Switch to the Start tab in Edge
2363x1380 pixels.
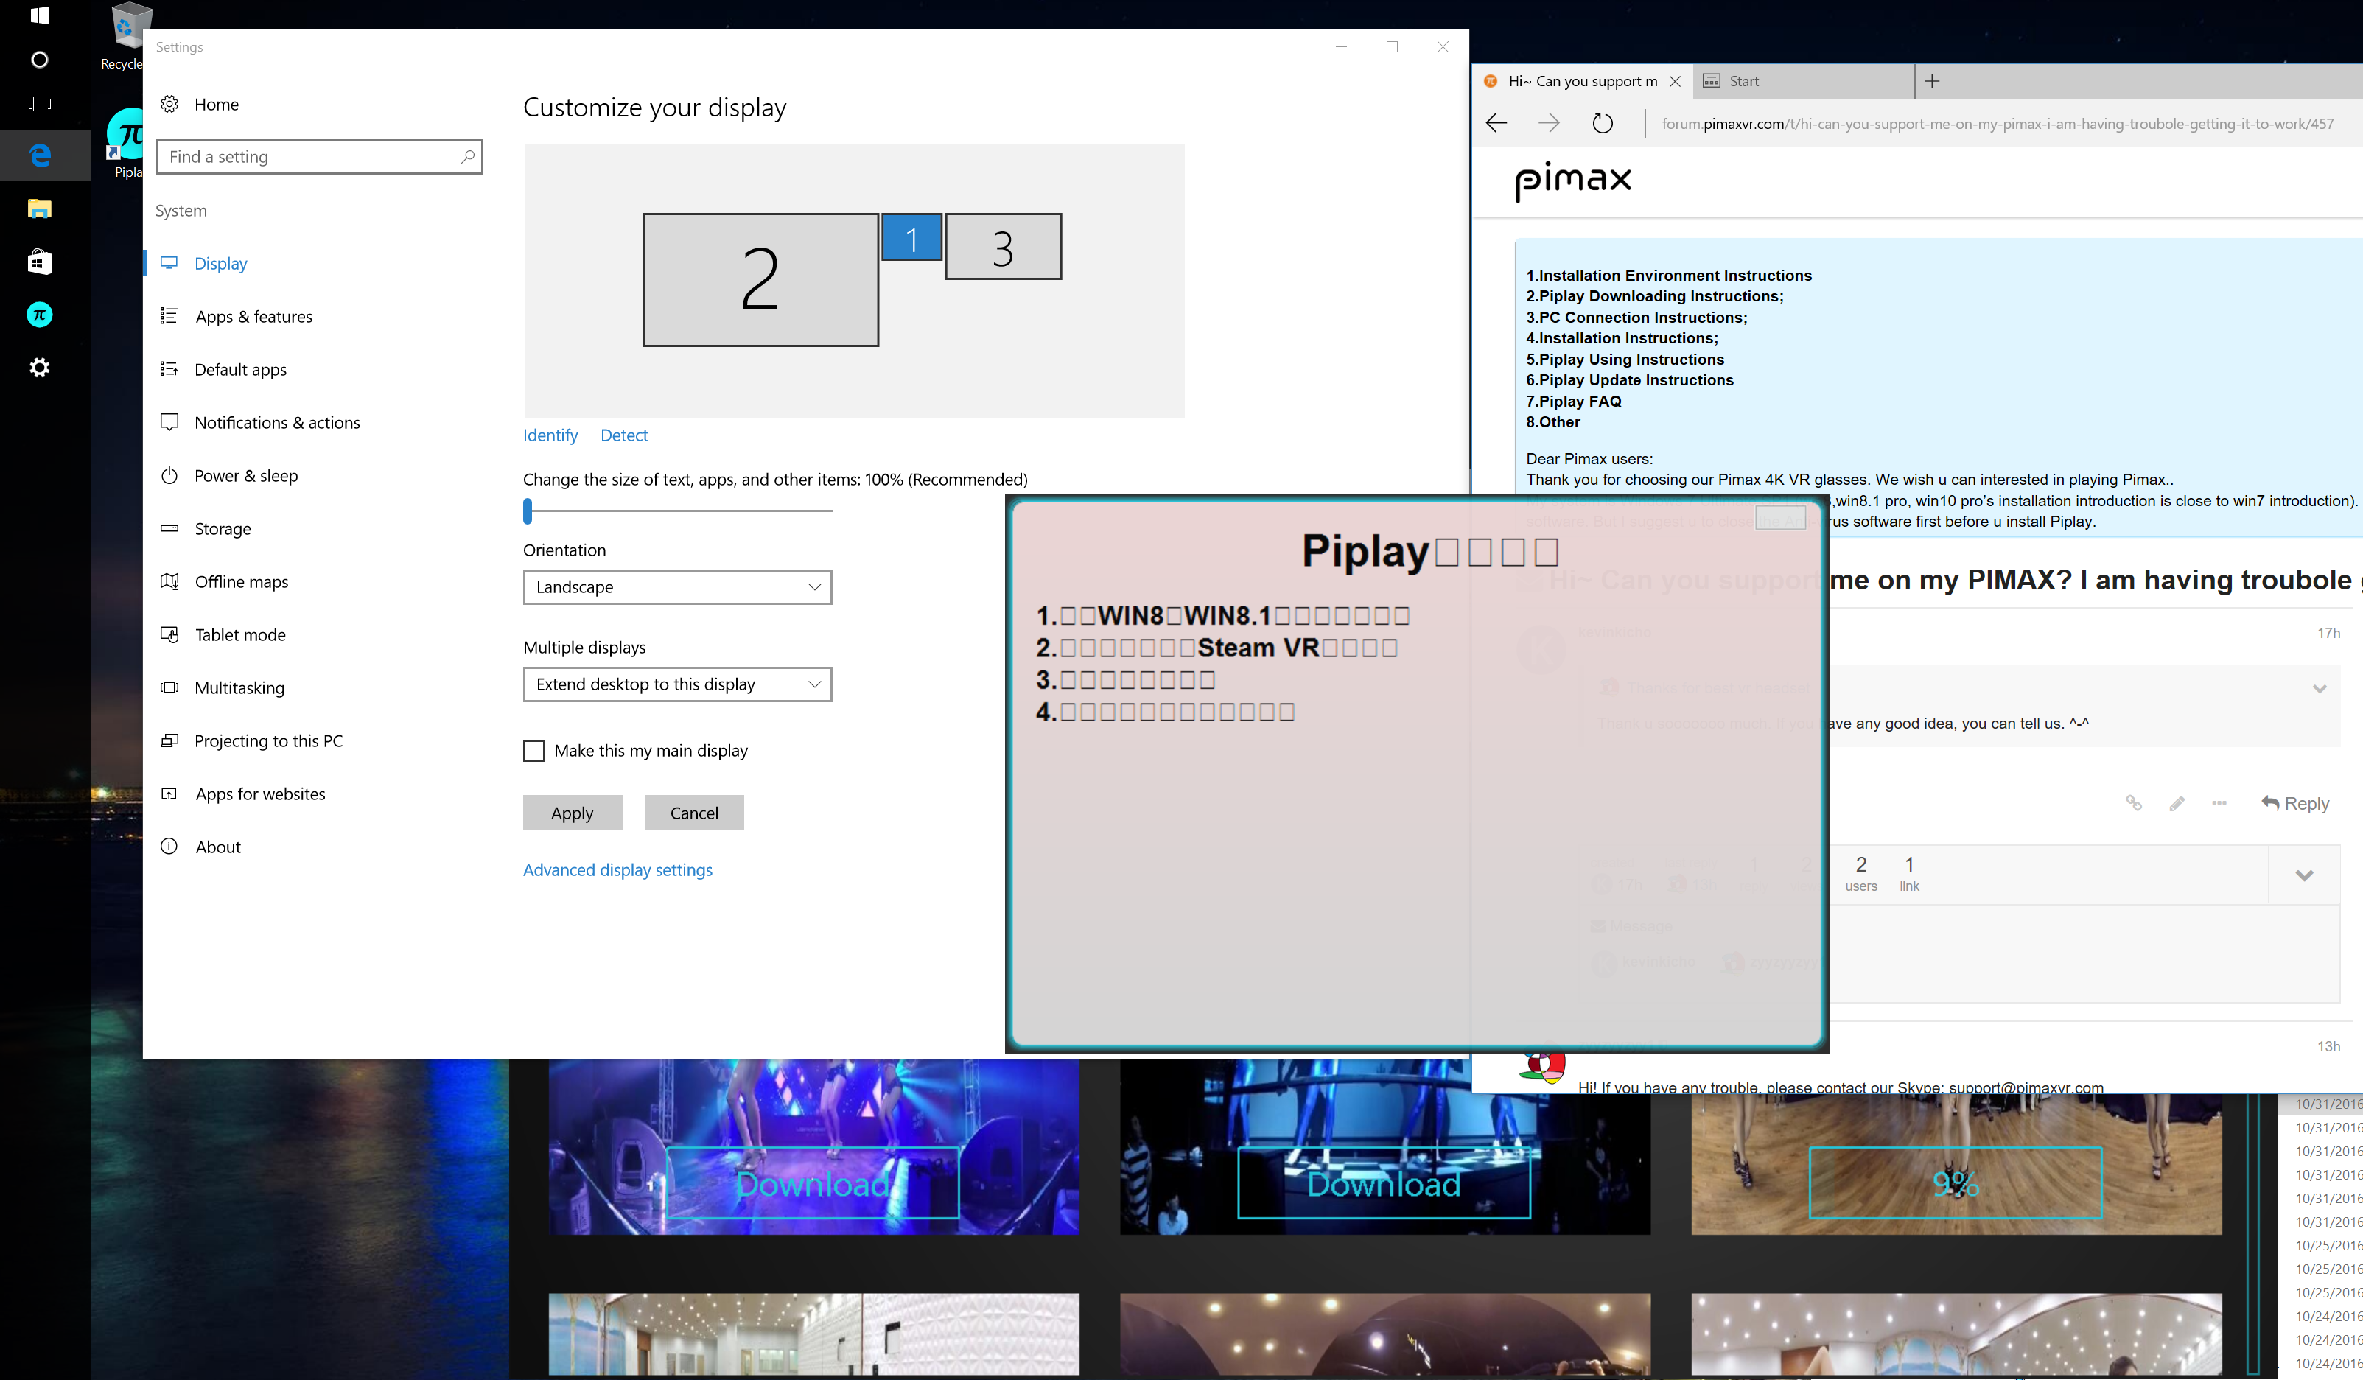(1803, 82)
